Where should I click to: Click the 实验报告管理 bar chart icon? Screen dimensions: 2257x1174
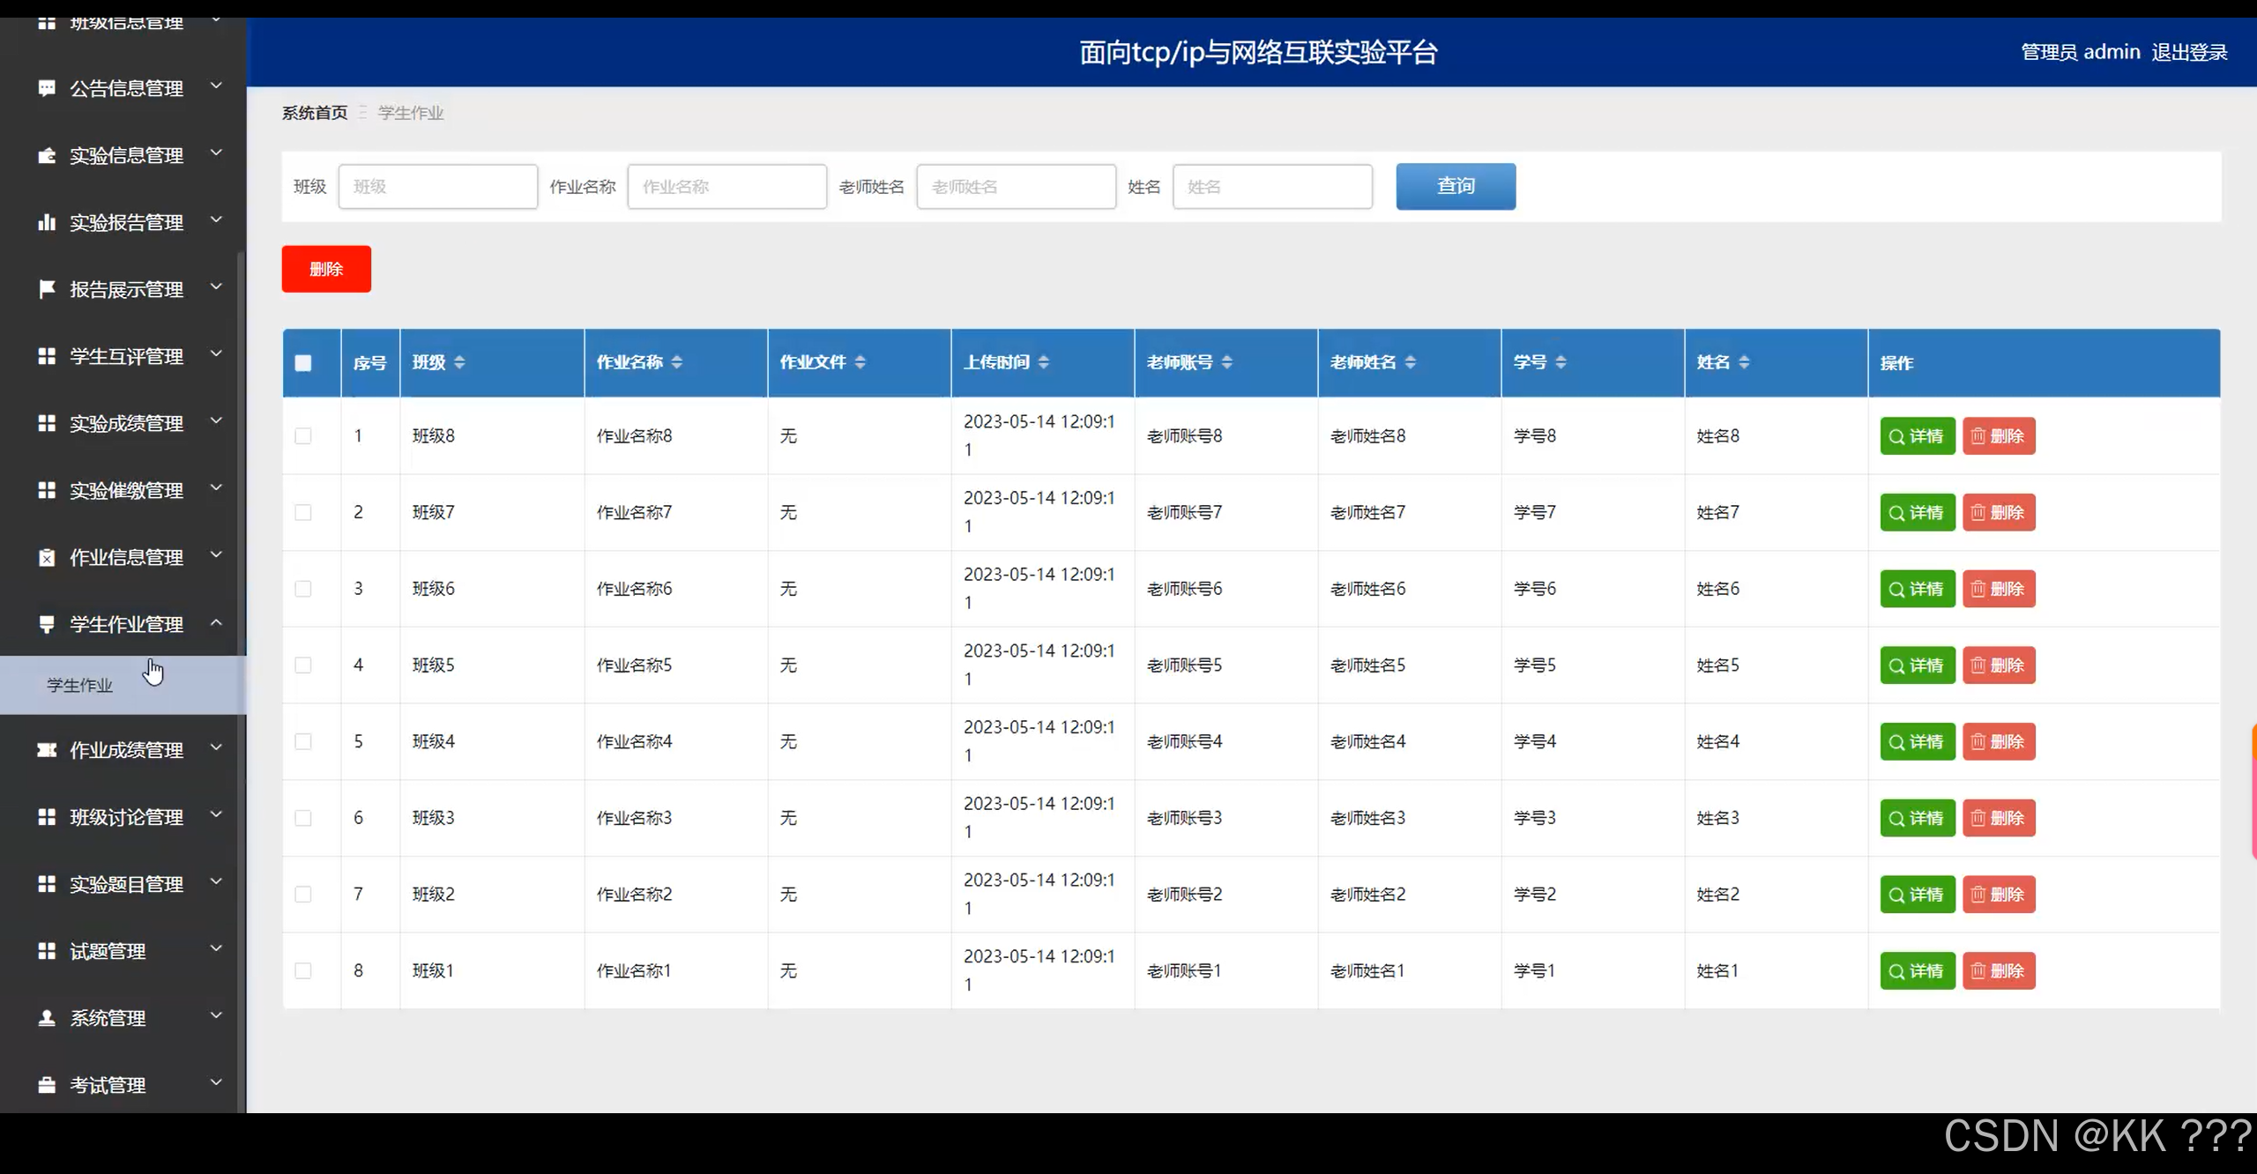pyautogui.click(x=47, y=222)
